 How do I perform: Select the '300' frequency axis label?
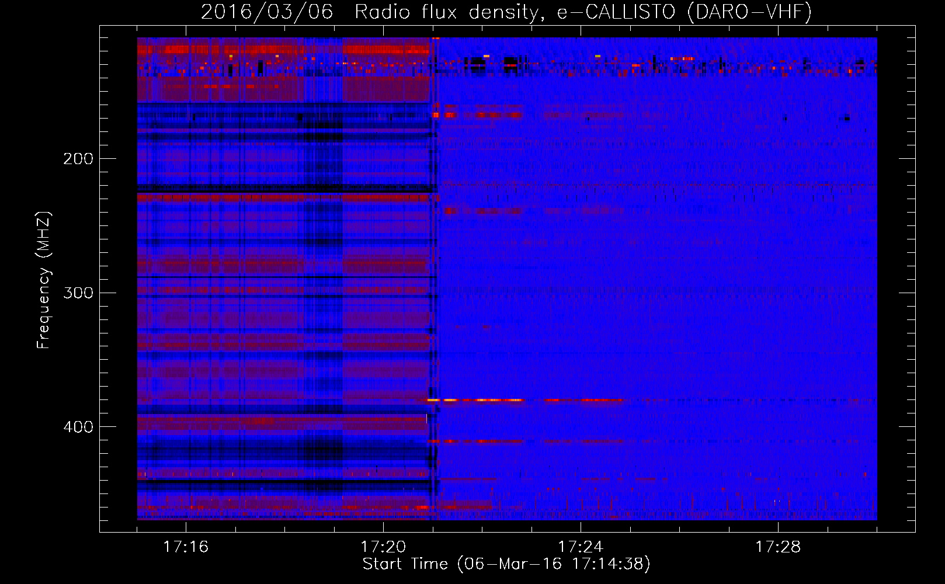(x=78, y=293)
